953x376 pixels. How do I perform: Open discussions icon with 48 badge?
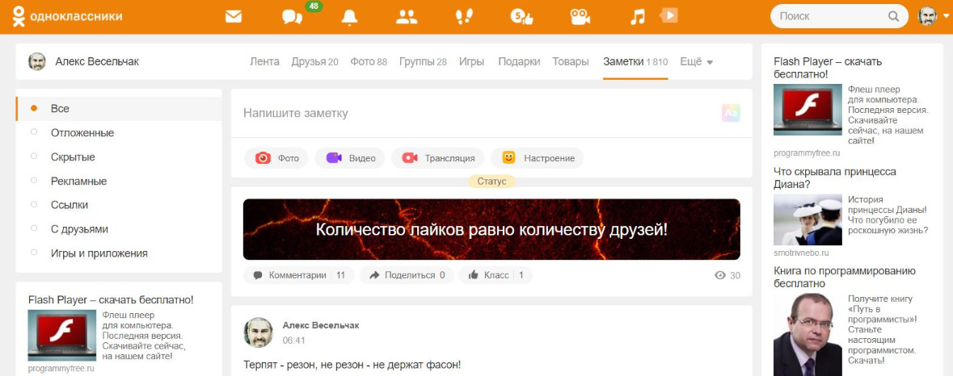pyautogui.click(x=293, y=17)
